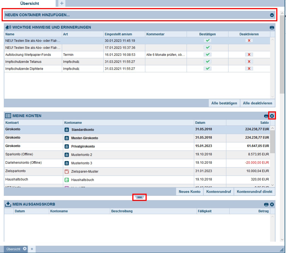Sort reminders by Eingestellt am/um column header
Screen dimensions: 286x253
125,34
